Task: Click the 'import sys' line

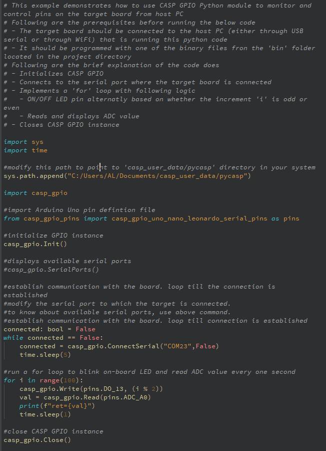Action: click(x=23, y=142)
